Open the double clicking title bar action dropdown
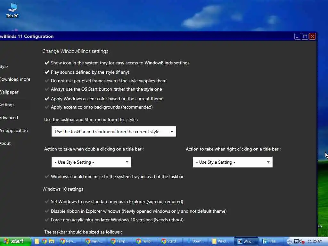Screen dimensions: 328x246 [91, 162]
